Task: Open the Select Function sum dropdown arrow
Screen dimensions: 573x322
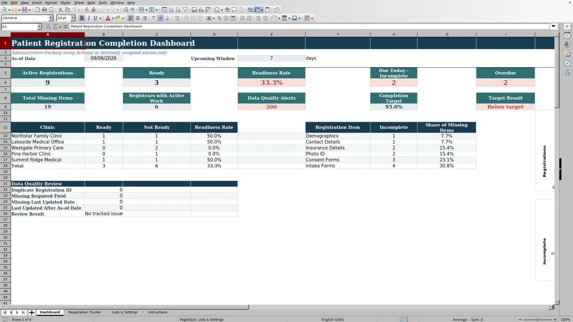Action: (59, 27)
